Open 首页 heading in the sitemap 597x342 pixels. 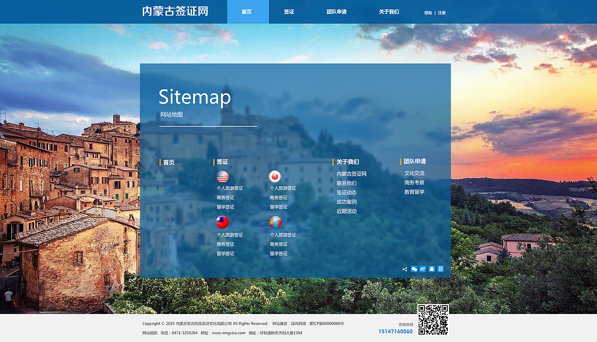pyautogui.click(x=169, y=162)
